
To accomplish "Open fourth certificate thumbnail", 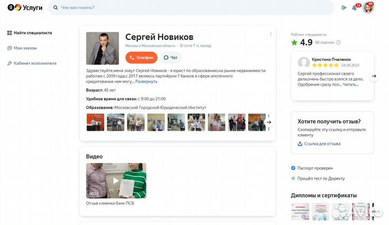I will pos(361,212).
